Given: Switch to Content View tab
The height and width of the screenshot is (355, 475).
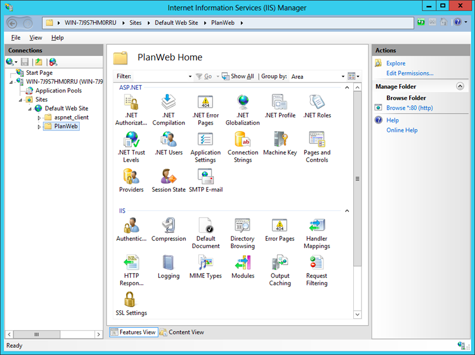Looking at the screenshot, I should pyautogui.click(x=182, y=332).
